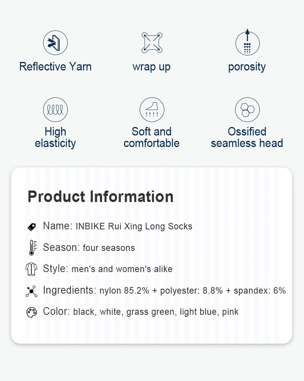
Task: Click the Product Information heading
Action: (x=100, y=197)
